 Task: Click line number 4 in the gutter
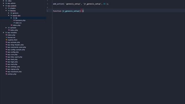click(47, 8)
